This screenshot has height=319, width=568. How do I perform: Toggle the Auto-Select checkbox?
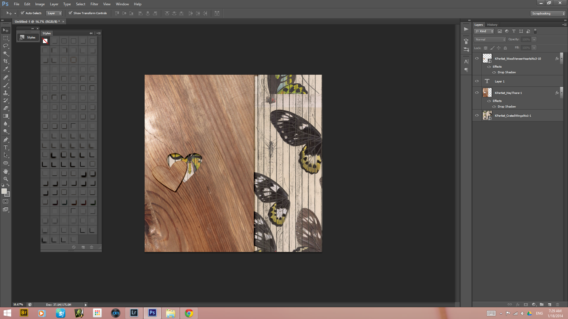click(x=22, y=13)
